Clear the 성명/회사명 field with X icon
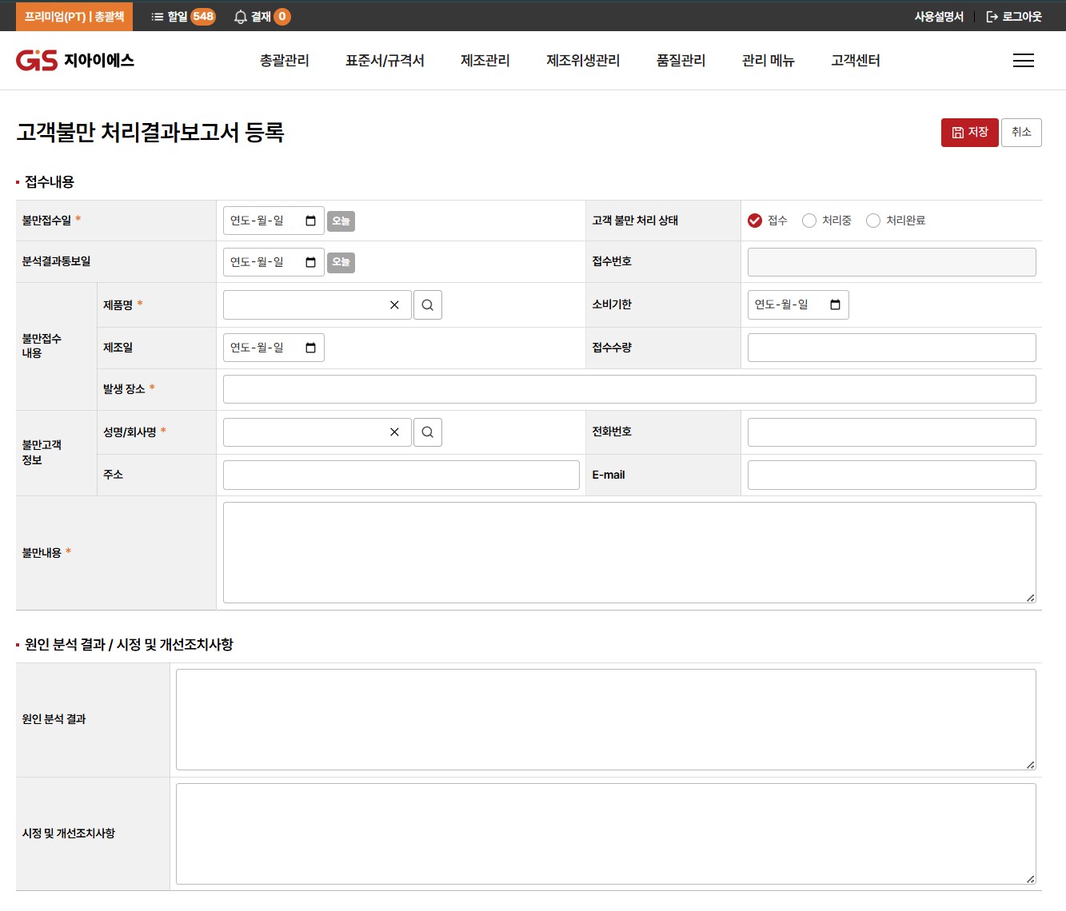Image resolution: width=1066 pixels, height=911 pixels. click(394, 432)
